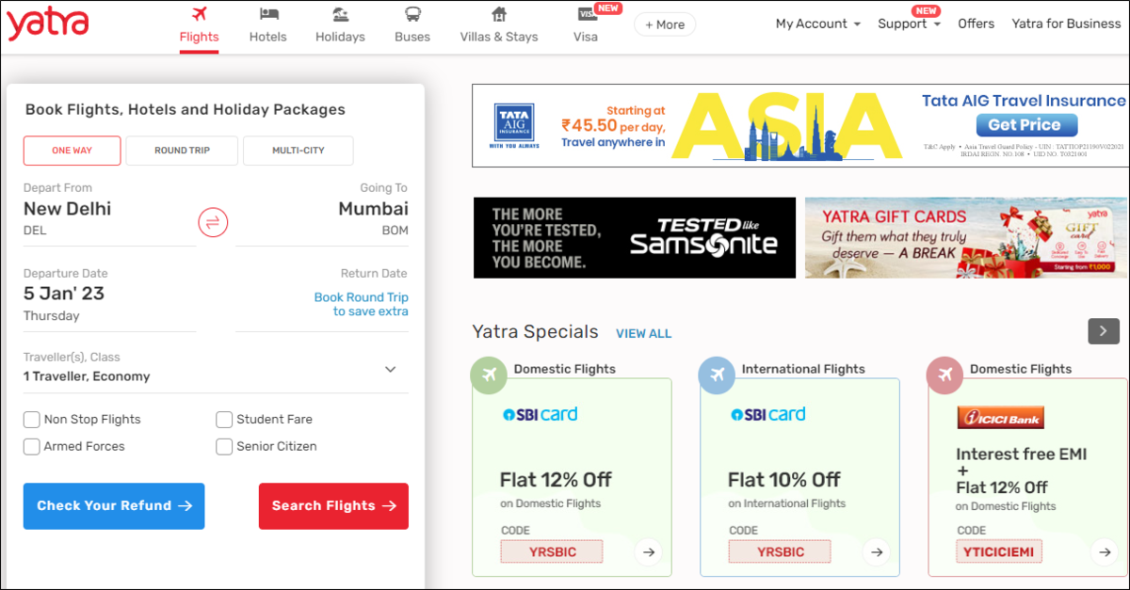Screen dimensions: 1130x590
Task: Open Yatra for Business link
Action: tap(1066, 24)
